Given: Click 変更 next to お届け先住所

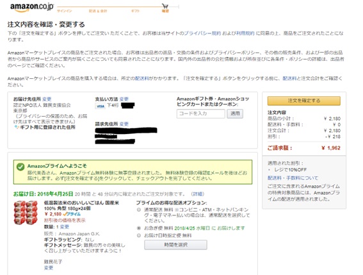Looking at the screenshot, I should (x=47, y=99).
